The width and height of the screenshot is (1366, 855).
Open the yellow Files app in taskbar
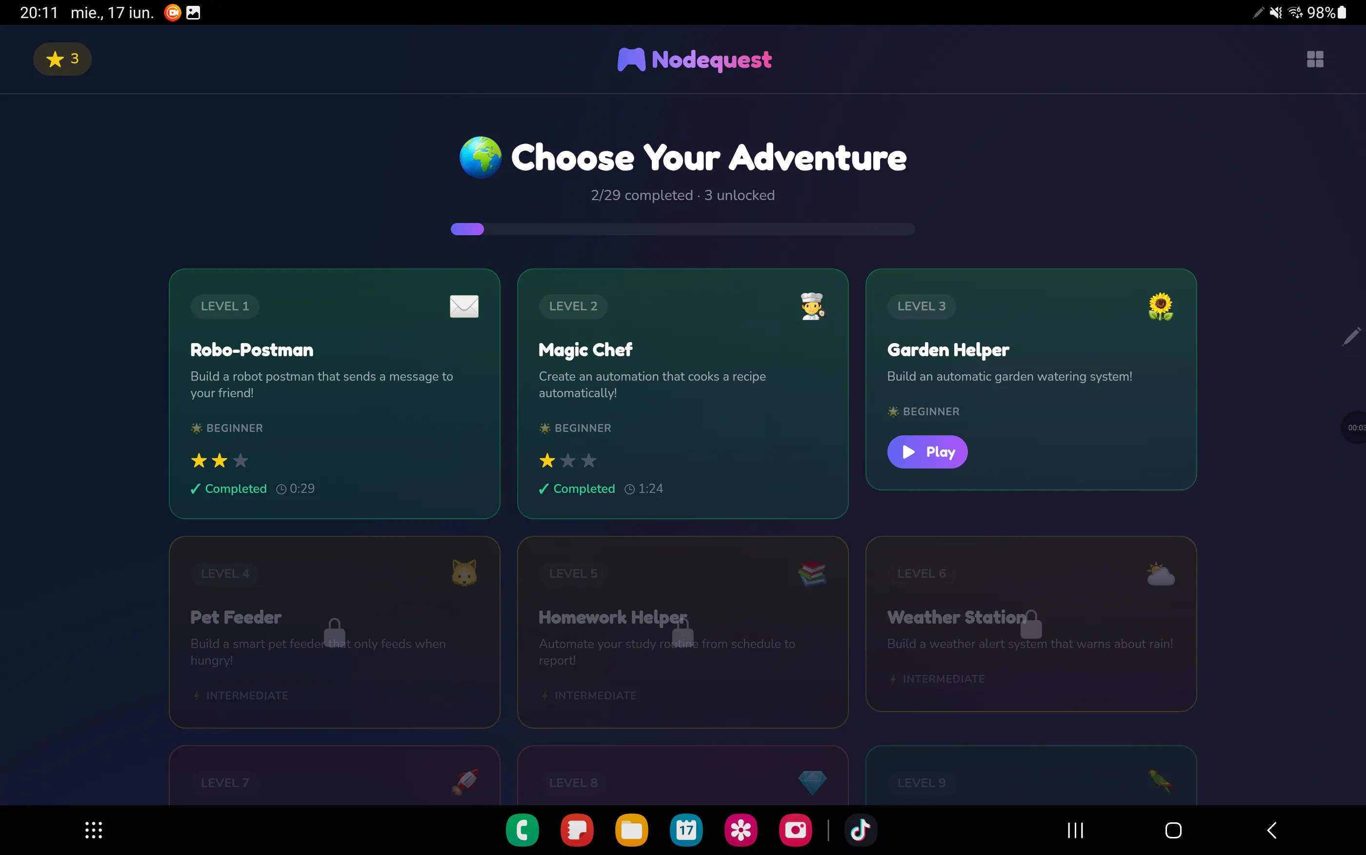coord(631,830)
